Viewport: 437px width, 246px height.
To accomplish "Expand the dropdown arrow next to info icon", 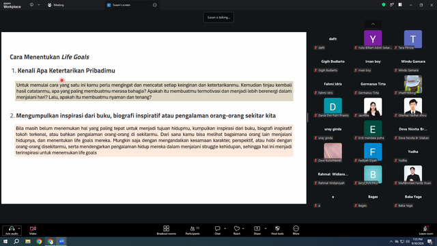I will [39, 5].
